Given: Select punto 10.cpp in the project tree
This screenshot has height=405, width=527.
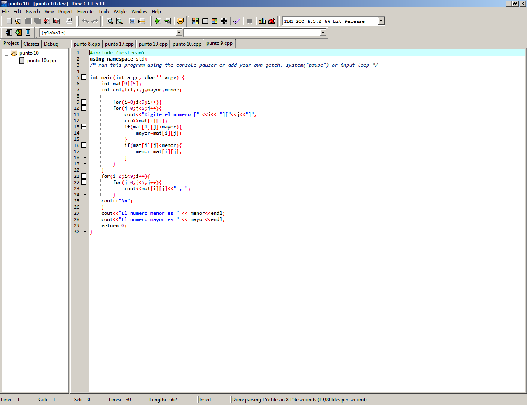Looking at the screenshot, I should coord(41,61).
